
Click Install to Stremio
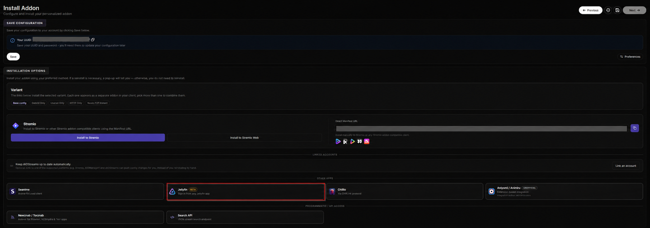tap(88, 138)
